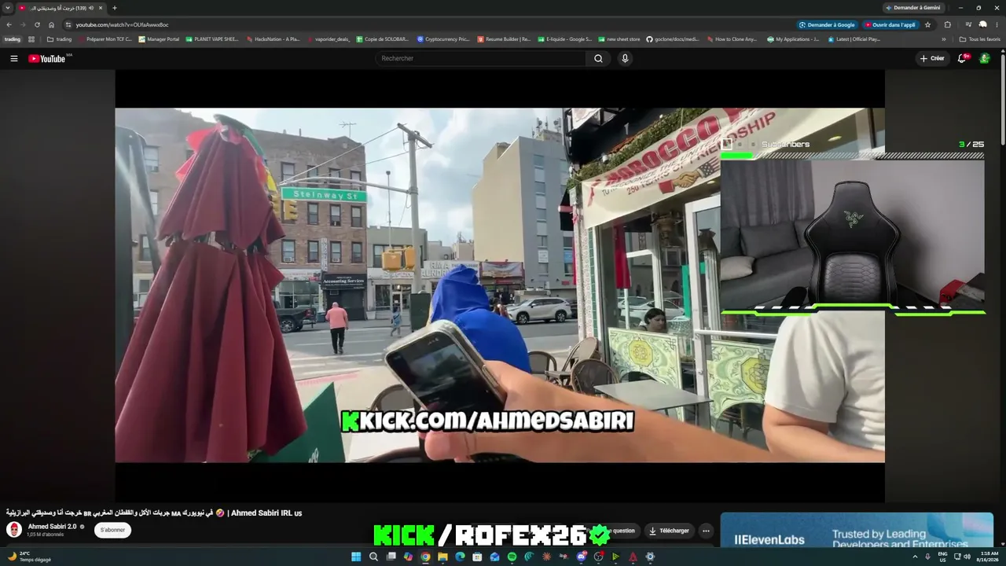Open the E-liquide Google Sheets bookmark
This screenshot has height=566, width=1006.
click(x=565, y=39)
